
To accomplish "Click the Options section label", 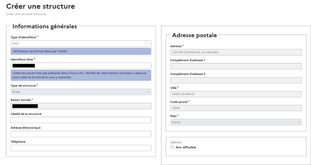I will pyautogui.click(x=176, y=142).
